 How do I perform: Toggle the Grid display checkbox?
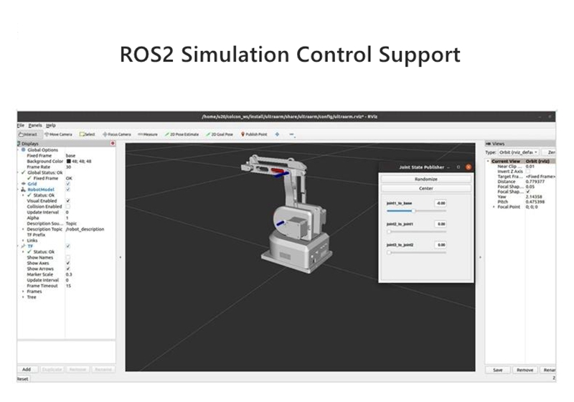pos(68,184)
